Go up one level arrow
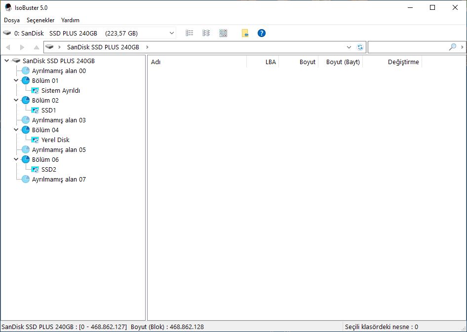This screenshot has width=467, height=332. pos(37,47)
